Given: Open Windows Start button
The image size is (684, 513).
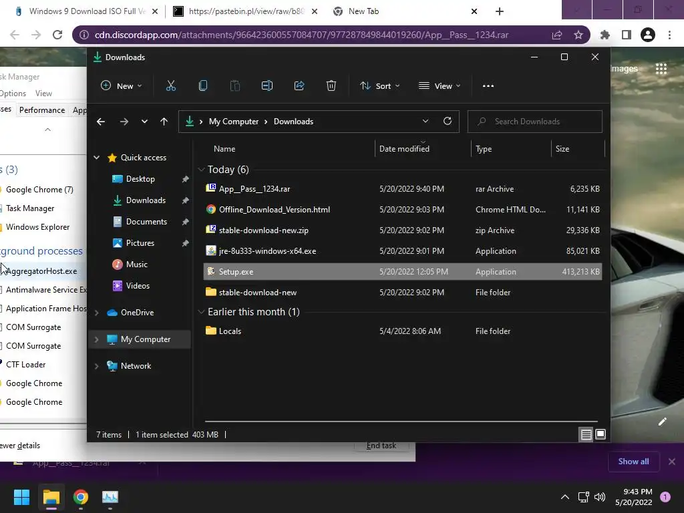Looking at the screenshot, I should click(21, 497).
